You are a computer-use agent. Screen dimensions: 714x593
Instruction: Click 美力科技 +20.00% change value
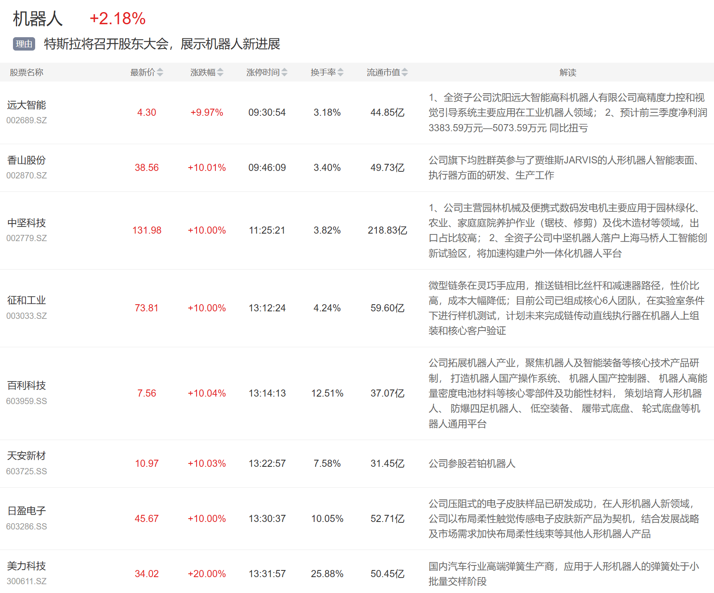[207, 574]
